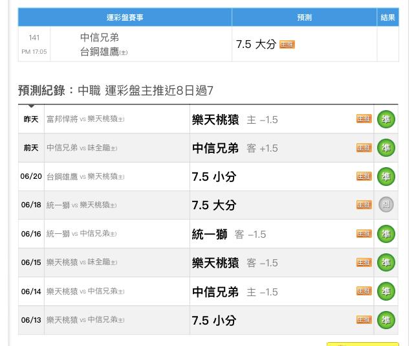
Task: Click prediction 統一獅 客 -1.5
Action: click(229, 234)
